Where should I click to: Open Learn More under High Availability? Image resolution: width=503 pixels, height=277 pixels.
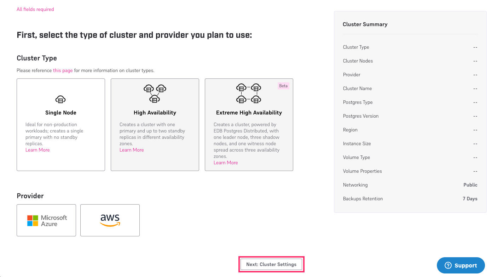(x=132, y=150)
